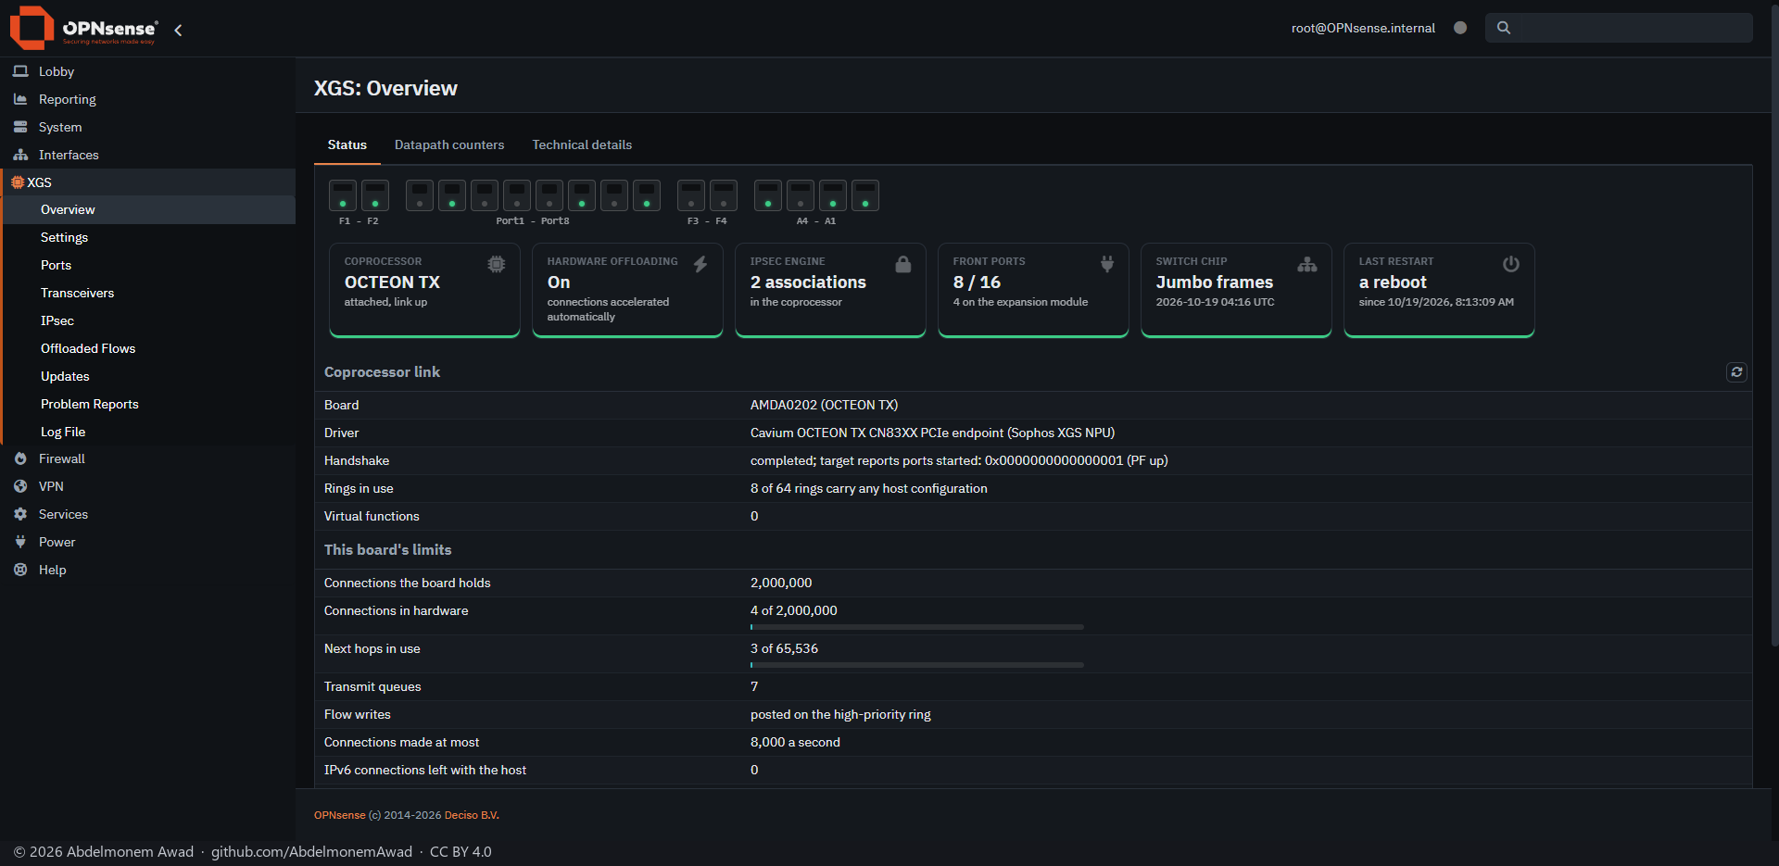Click the F4 port indicator
1779x866 pixels.
click(x=724, y=195)
